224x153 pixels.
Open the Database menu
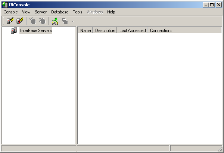pos(60,12)
